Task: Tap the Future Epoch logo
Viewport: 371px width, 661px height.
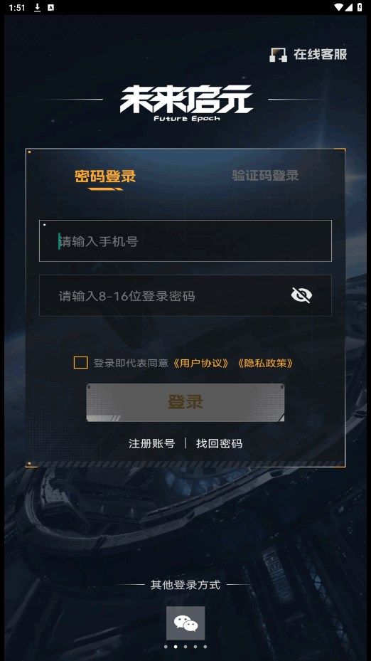Action: tap(186, 102)
